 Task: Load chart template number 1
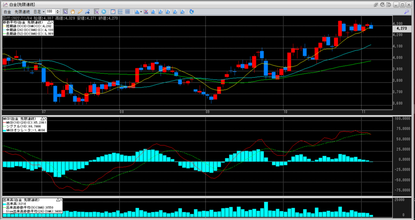(153, 12)
